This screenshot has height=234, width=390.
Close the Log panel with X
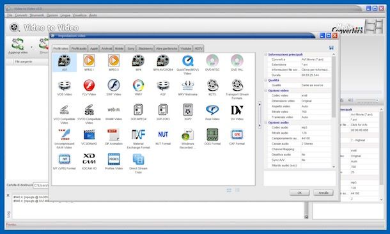8,196
